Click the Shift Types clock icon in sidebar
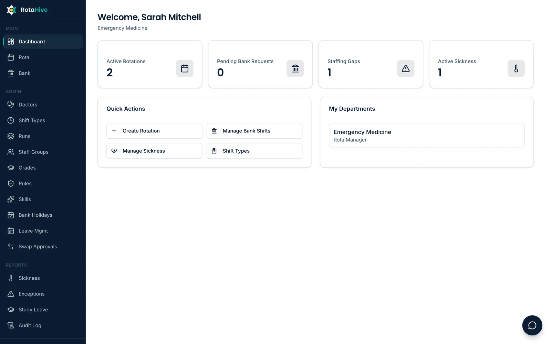The height and width of the screenshot is (344, 551). (11, 120)
